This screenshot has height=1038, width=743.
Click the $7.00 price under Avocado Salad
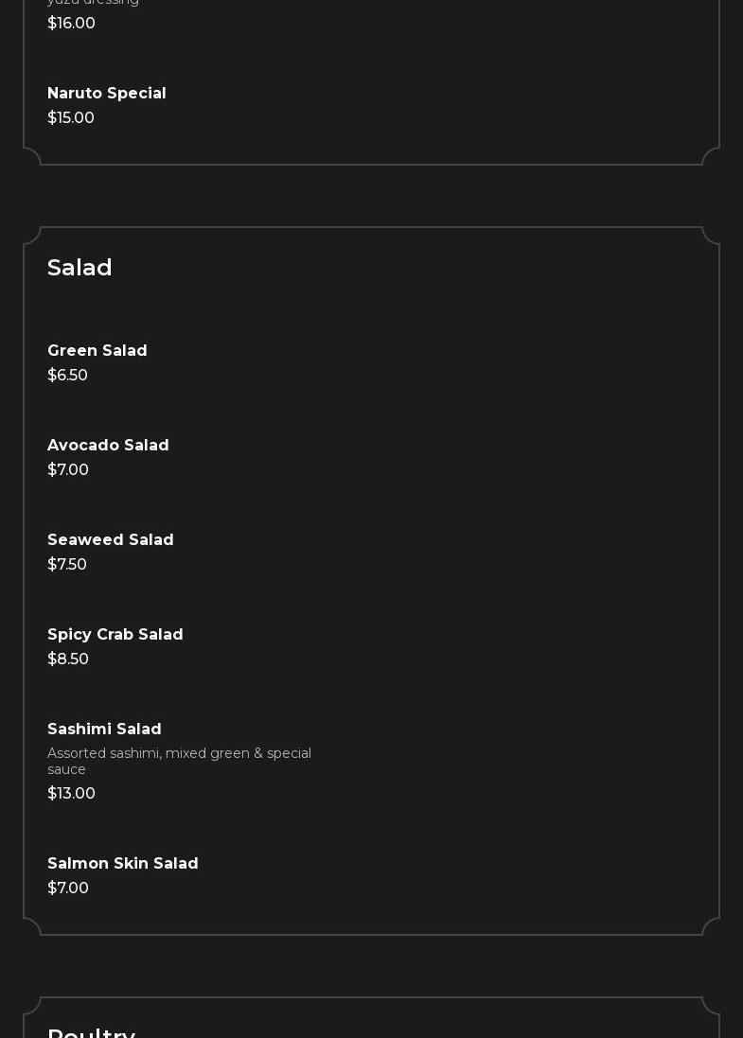click(68, 470)
